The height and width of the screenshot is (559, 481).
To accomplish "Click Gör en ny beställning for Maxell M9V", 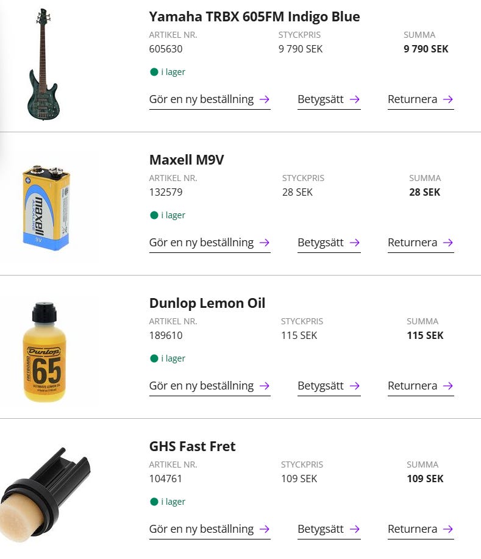I will coord(209,243).
